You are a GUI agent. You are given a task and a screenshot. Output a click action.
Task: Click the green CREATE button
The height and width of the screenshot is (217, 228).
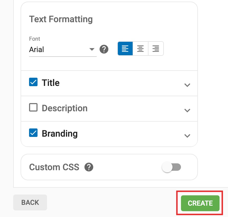pyautogui.click(x=200, y=203)
